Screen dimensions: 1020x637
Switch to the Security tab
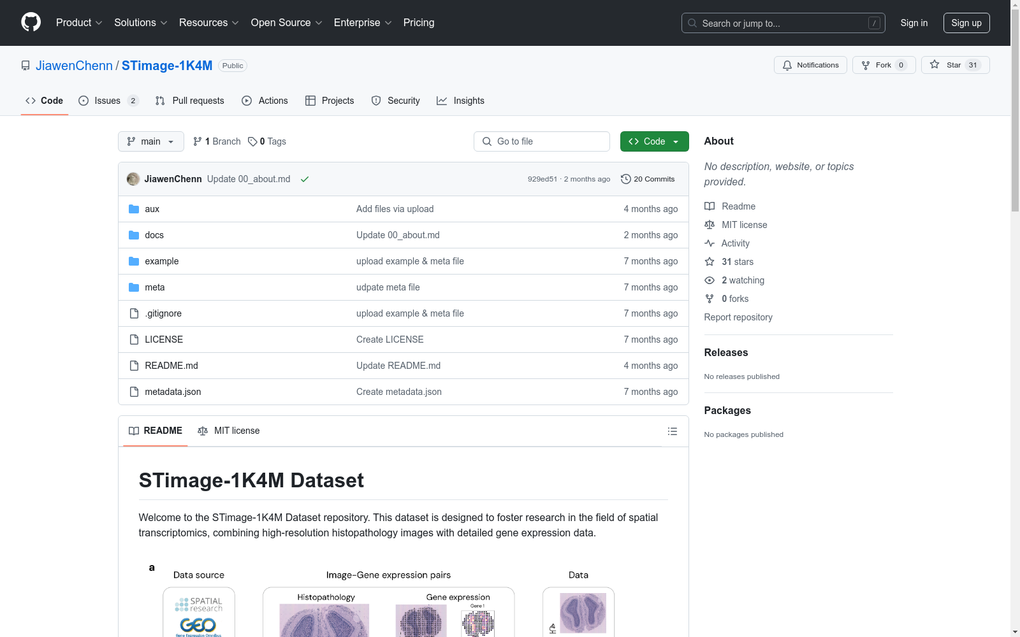[x=396, y=101]
